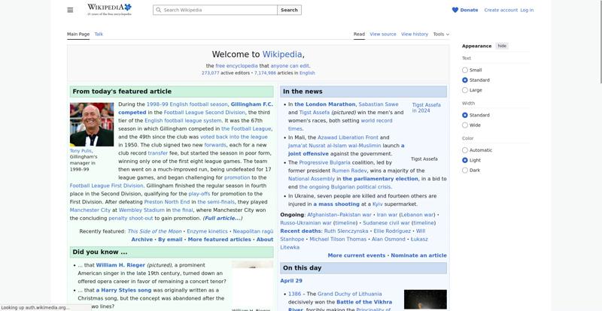The height and width of the screenshot is (311, 602).
Task: Switch to the Talk tab
Action: coord(99,34)
